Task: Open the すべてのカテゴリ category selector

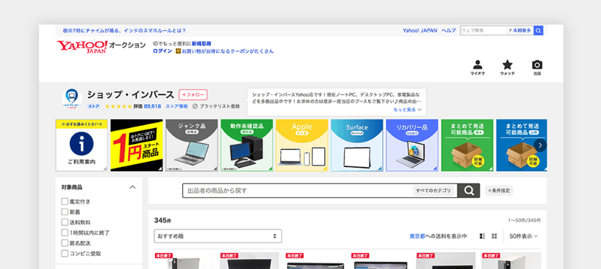Action: (x=434, y=191)
